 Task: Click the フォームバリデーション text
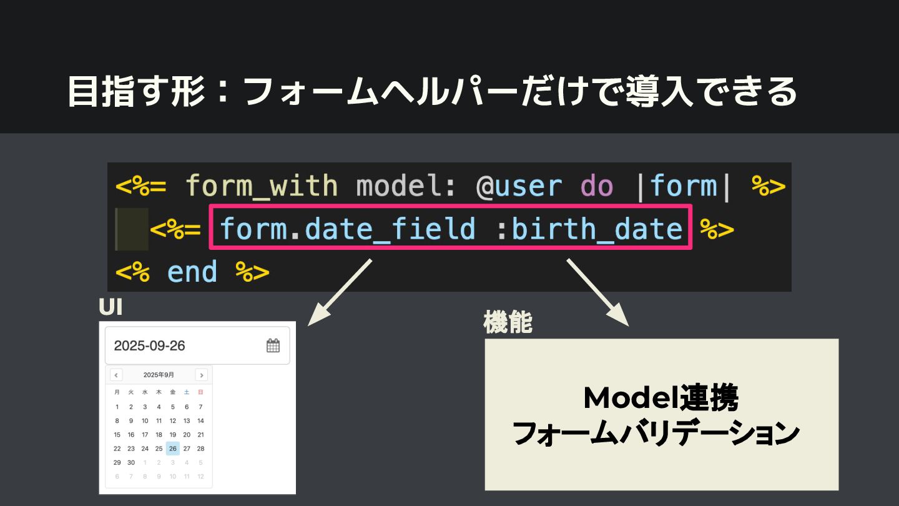pos(656,433)
